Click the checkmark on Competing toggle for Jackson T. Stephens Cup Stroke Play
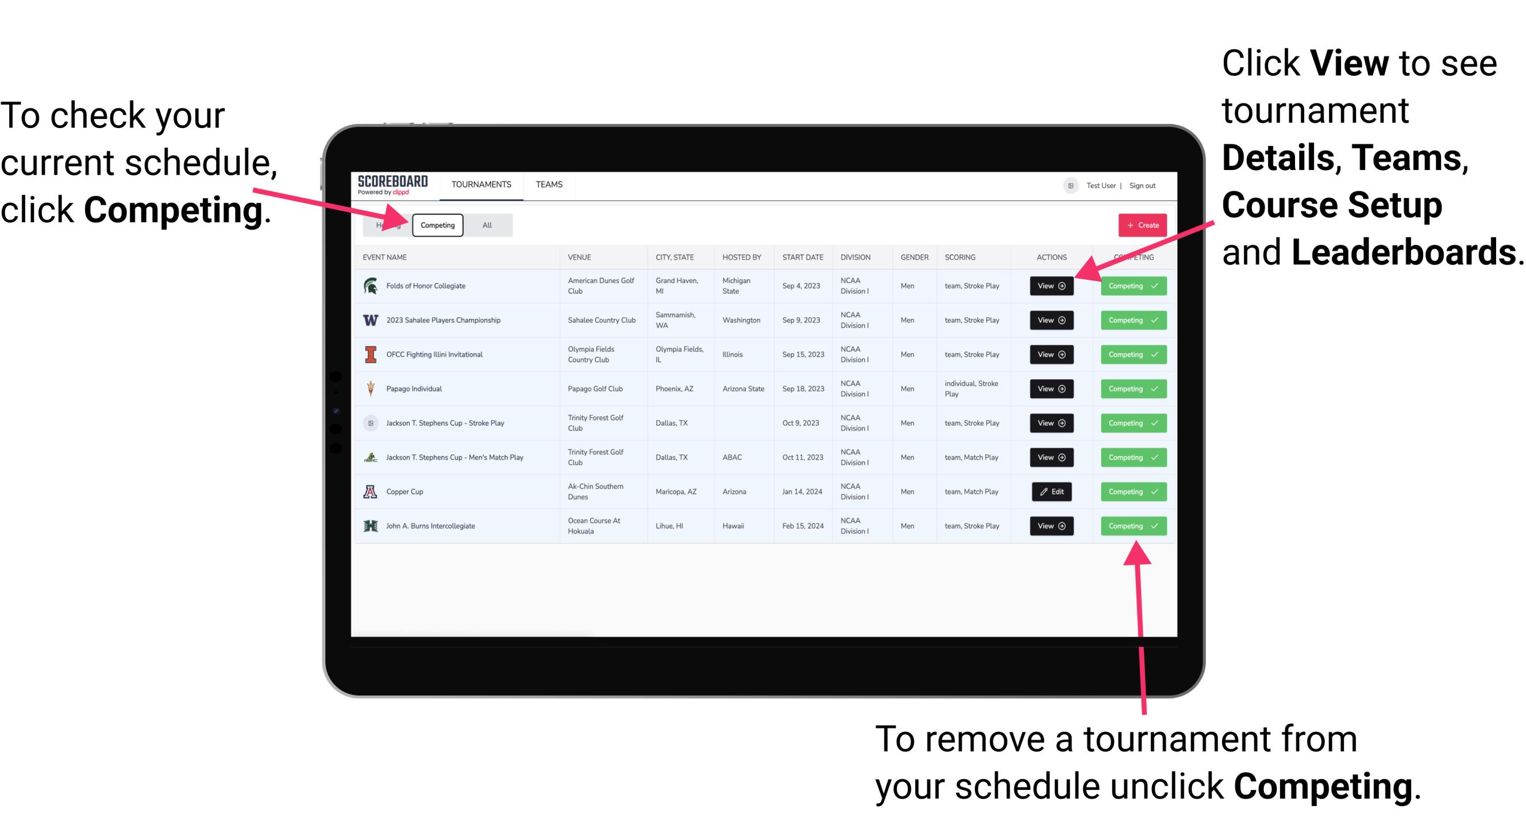 (1153, 423)
